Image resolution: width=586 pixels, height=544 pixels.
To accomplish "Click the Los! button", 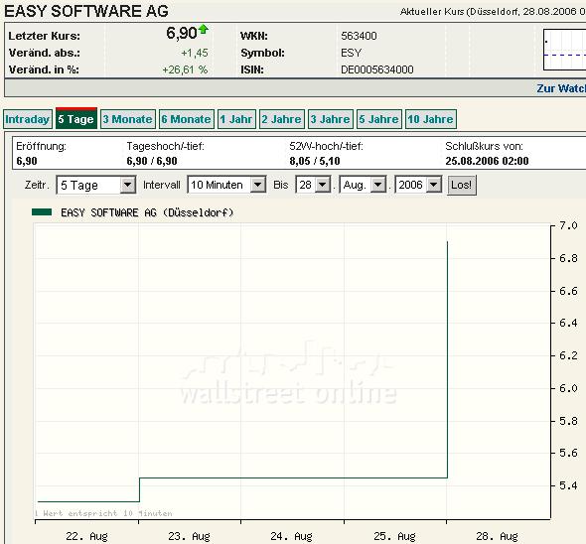I will pyautogui.click(x=462, y=185).
